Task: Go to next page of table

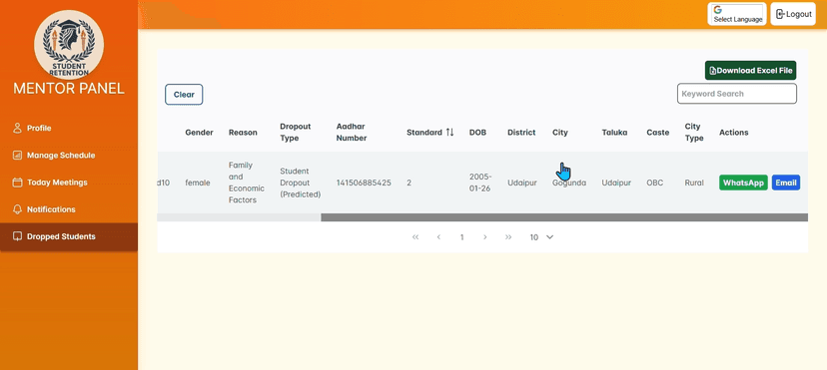Action: pyautogui.click(x=484, y=237)
